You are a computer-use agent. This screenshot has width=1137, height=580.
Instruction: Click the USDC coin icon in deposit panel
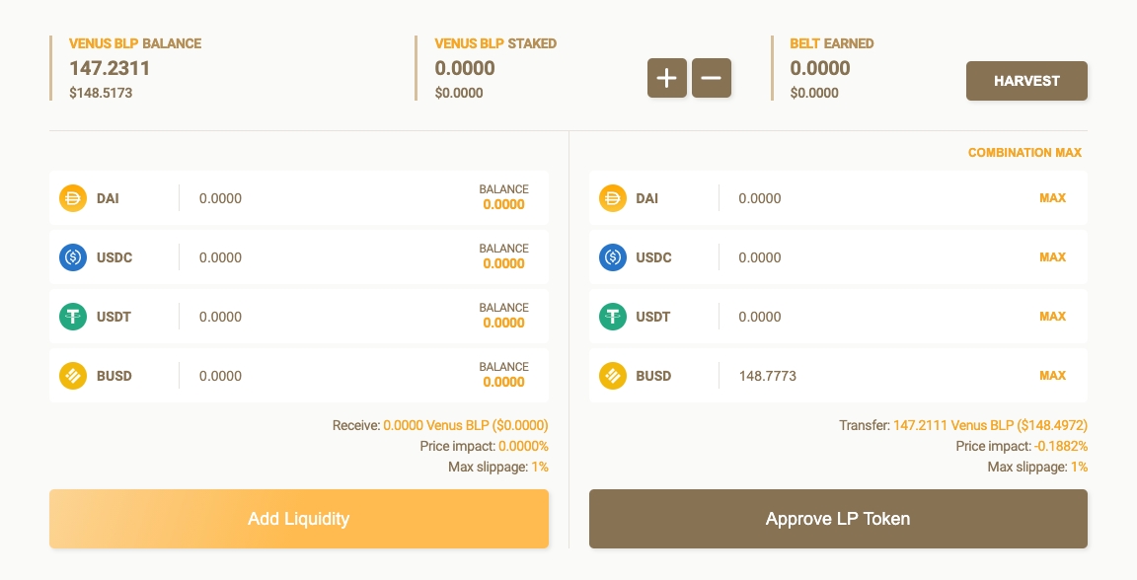[x=73, y=257]
